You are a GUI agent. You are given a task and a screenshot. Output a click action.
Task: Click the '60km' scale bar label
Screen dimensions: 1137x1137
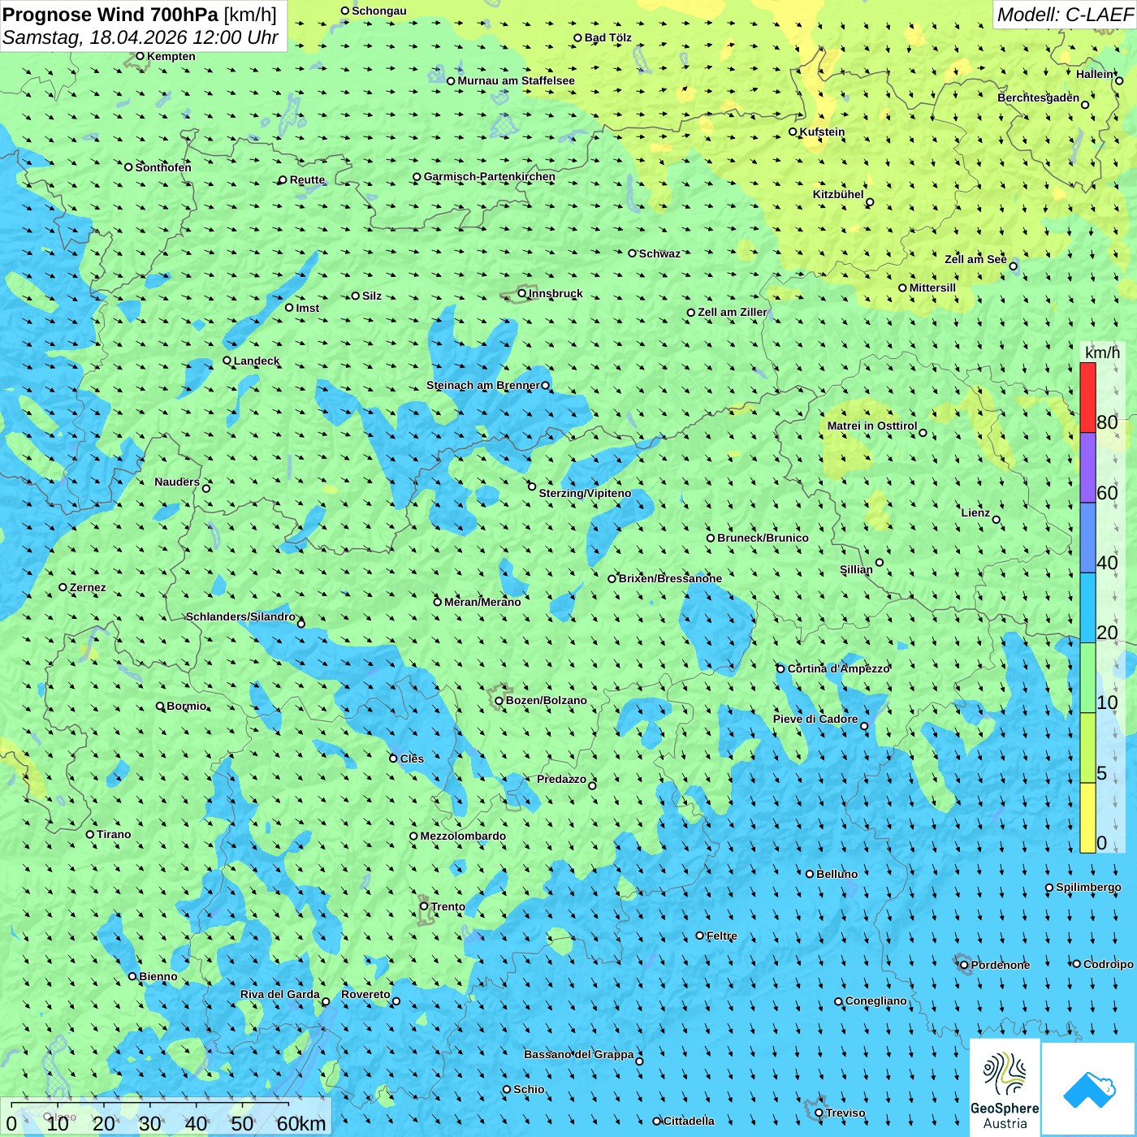[301, 1123]
